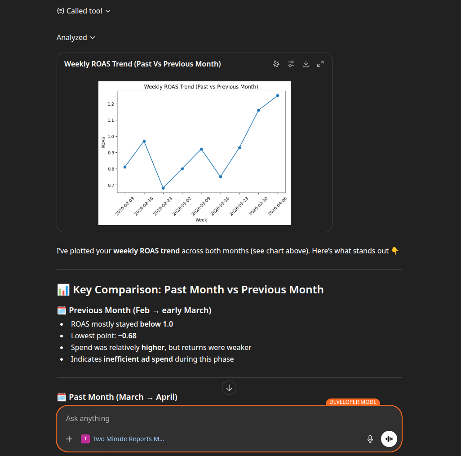Viewport: 461px width, 456px height.
Task: Select the lowest point bullet text
Action: 104,336
